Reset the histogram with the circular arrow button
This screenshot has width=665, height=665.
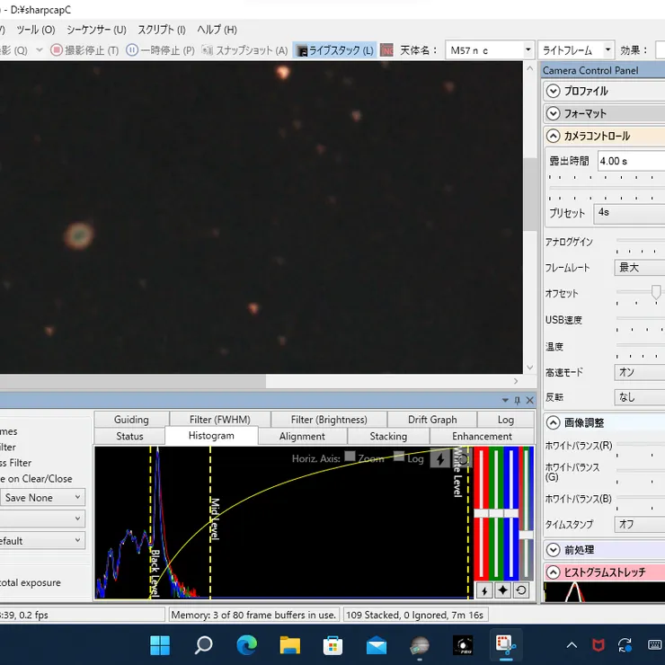pos(520,590)
